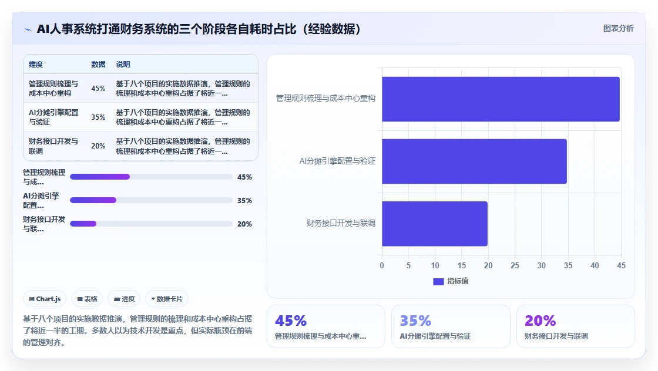
Task: Click the 35% value in table
Action: (98, 117)
